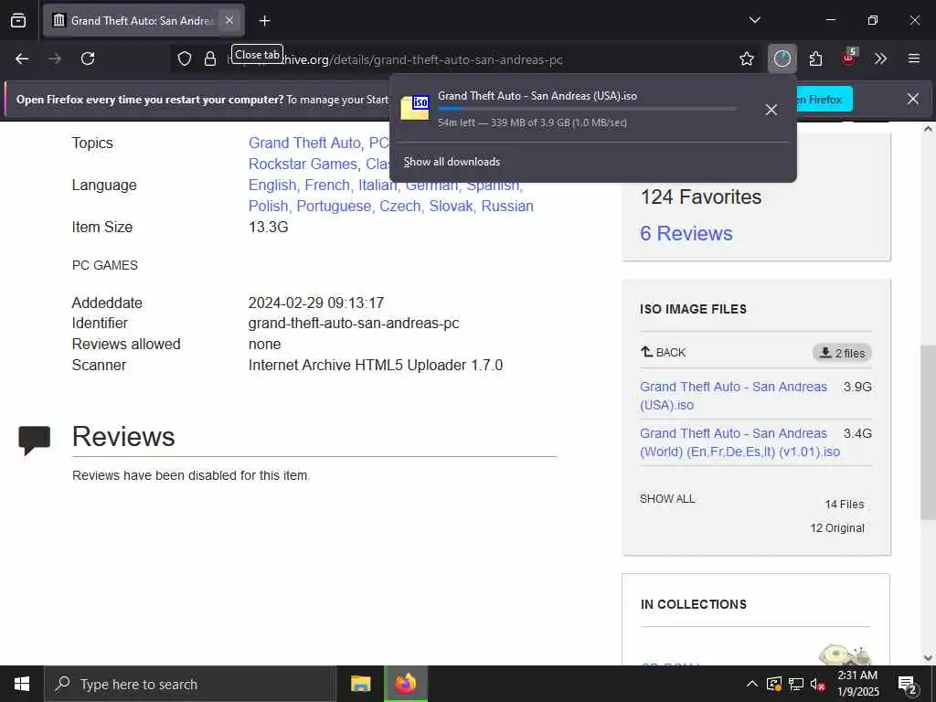Go back to the previous page

click(x=22, y=58)
